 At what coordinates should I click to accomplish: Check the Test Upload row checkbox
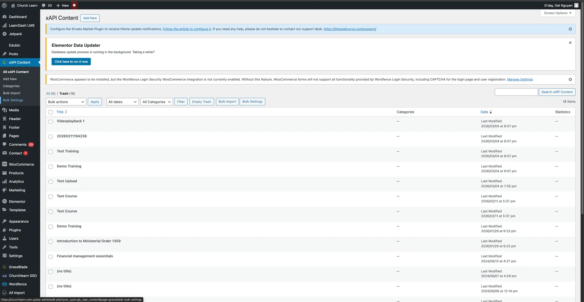[51, 182]
